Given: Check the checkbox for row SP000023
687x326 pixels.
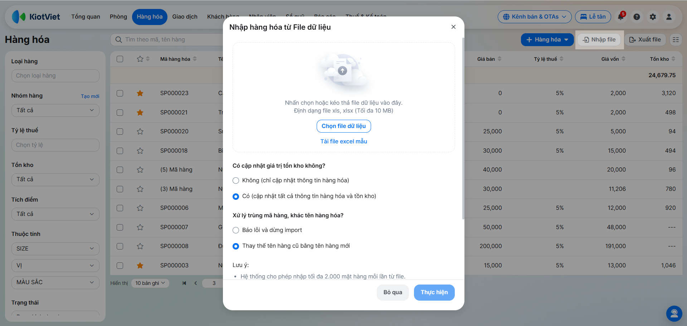Looking at the screenshot, I should [x=120, y=93].
